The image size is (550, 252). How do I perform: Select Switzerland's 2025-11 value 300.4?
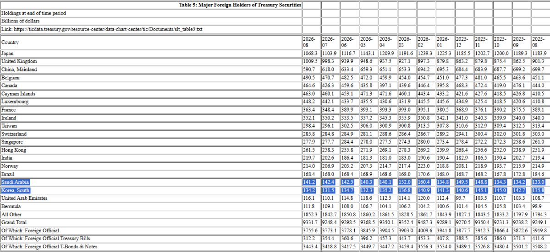click(x=483, y=134)
